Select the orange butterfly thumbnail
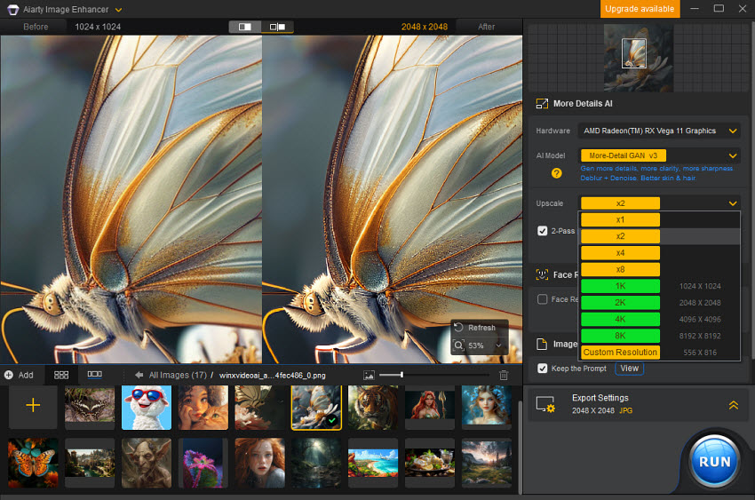 (33, 463)
